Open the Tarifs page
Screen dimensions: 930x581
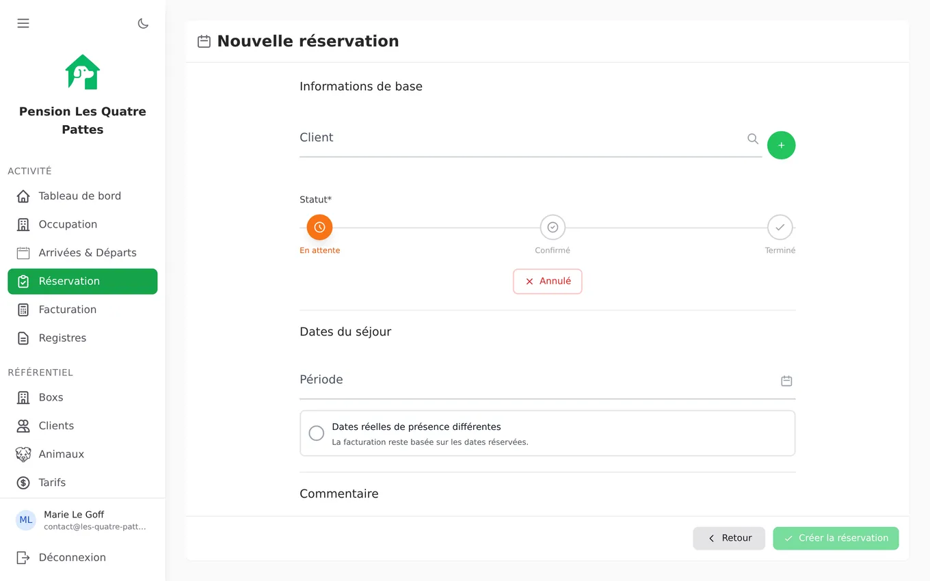(x=83, y=483)
